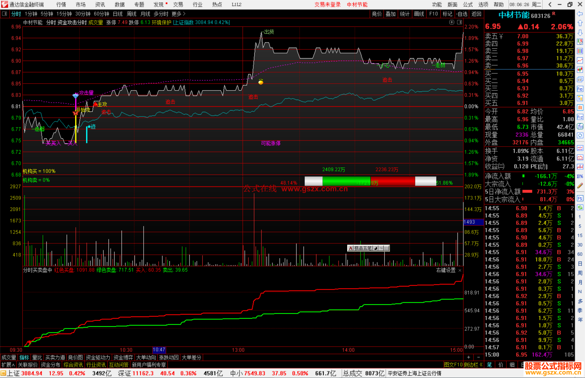This screenshot has height=378, width=585.
Task: Open the F12 sidebar icon
Action: pyautogui.click(x=580, y=117)
